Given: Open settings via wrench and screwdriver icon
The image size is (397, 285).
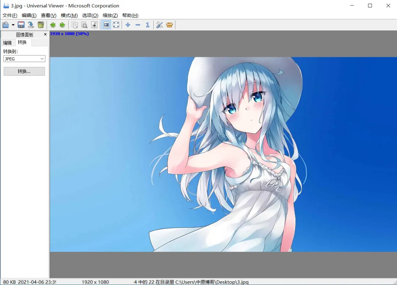Looking at the screenshot, I should click(x=160, y=25).
